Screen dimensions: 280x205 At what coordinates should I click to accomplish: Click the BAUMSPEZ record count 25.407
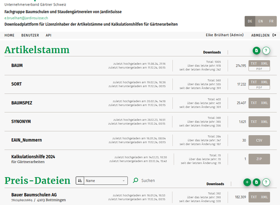tap(241, 103)
